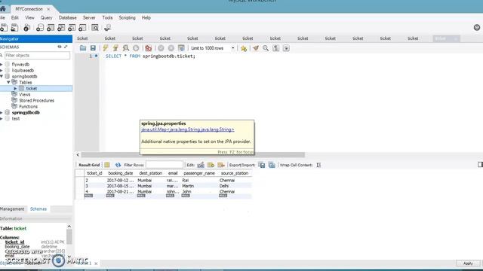Create a new stored procedure icon
This screenshot has width=483, height=271.
point(72,28)
